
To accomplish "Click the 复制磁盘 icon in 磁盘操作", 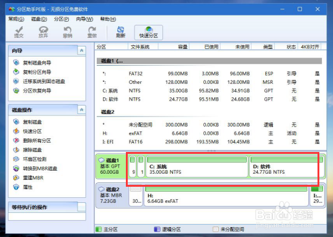I will pyautogui.click(x=16, y=122).
